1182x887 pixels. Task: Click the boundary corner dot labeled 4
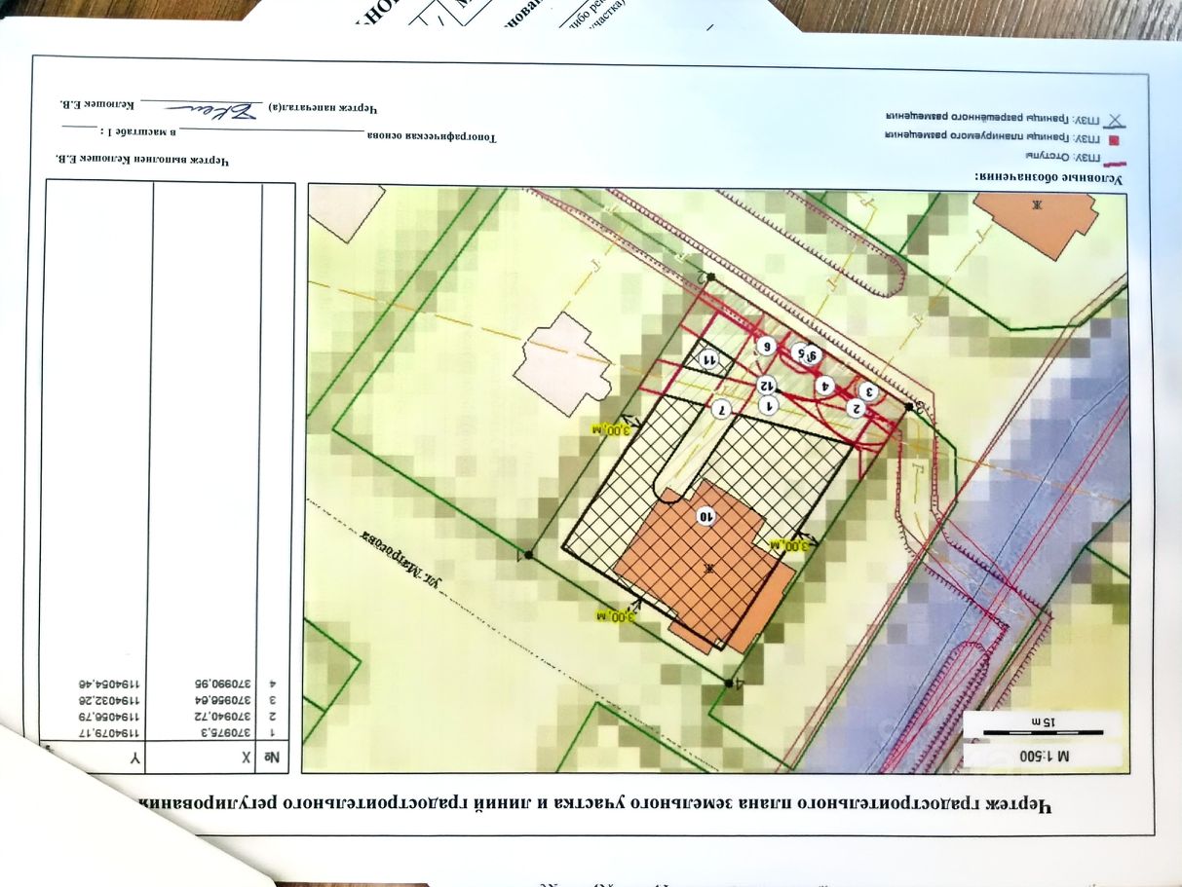(x=728, y=684)
